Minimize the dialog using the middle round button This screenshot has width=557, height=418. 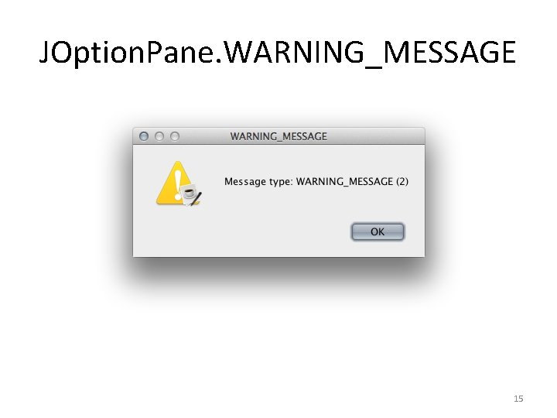tap(159, 136)
